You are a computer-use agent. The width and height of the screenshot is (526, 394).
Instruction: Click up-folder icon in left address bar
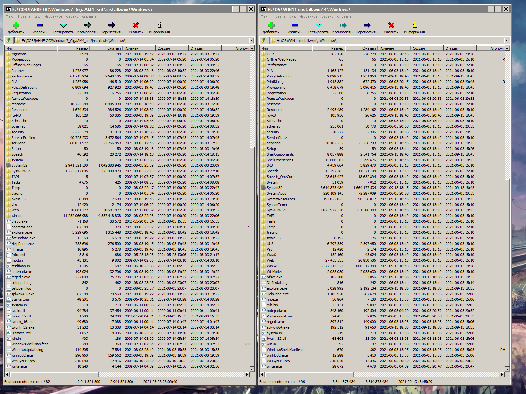8,40
